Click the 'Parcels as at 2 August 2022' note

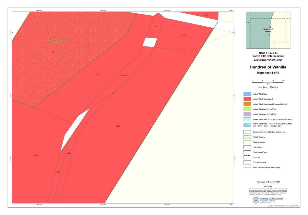268,182
